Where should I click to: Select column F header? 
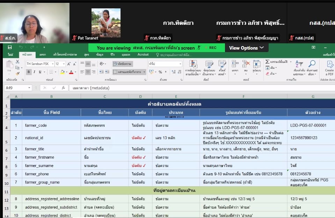tap(243, 97)
